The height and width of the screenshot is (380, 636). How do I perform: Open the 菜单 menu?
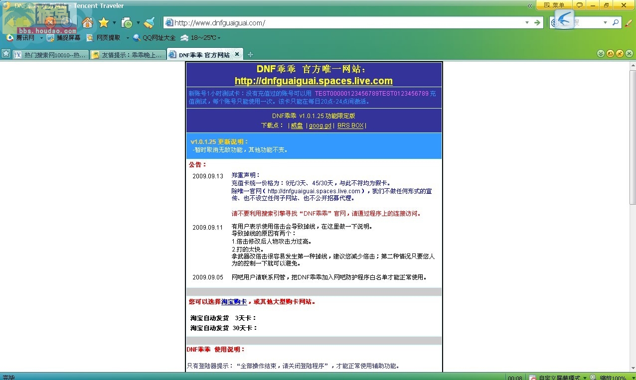(x=554, y=5)
